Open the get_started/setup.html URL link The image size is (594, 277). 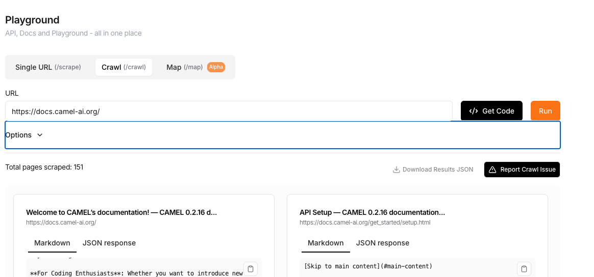[365, 222]
